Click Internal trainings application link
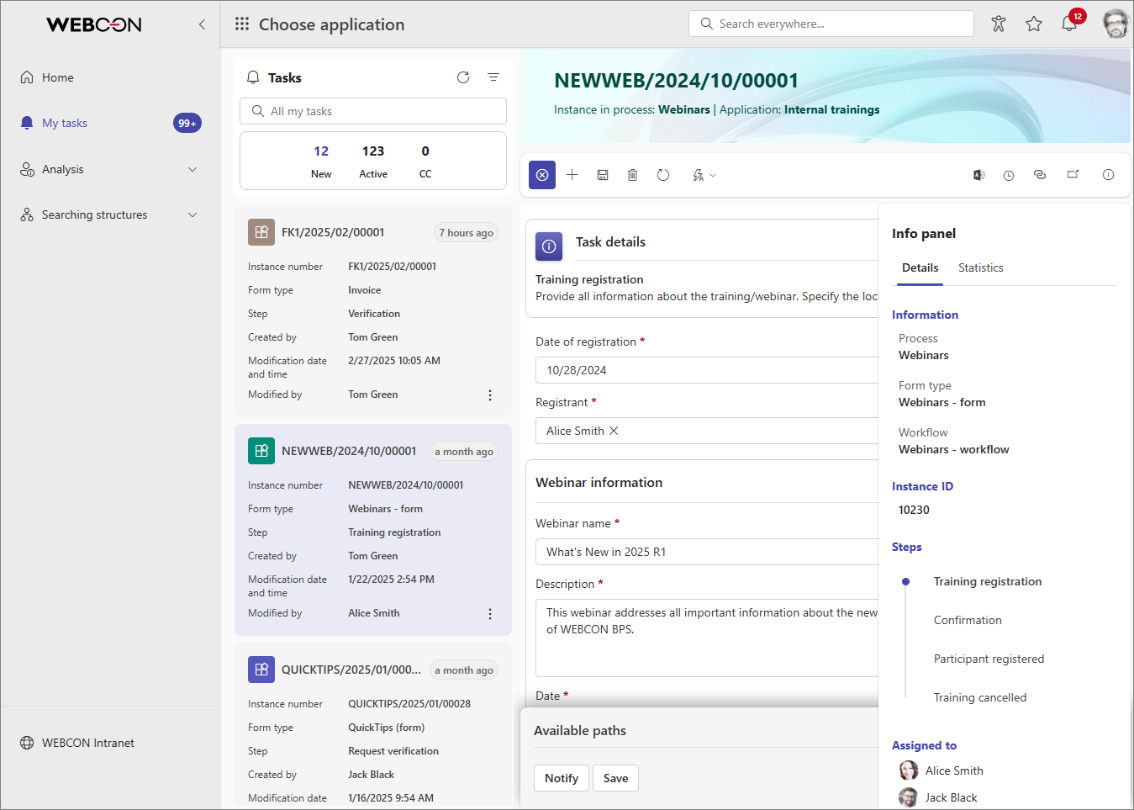The height and width of the screenshot is (810, 1134). tap(831, 109)
